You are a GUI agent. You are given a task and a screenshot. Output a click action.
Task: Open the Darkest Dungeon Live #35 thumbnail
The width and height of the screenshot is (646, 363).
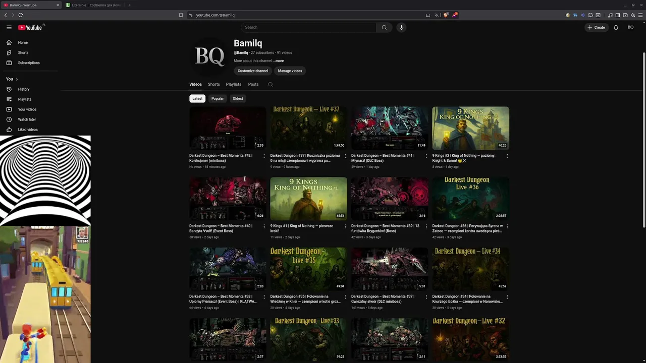point(308,269)
